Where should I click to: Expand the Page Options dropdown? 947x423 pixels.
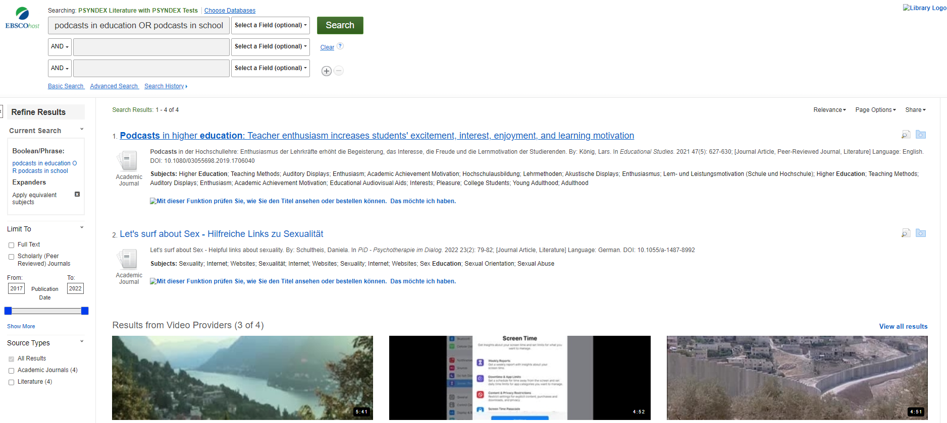pos(875,110)
